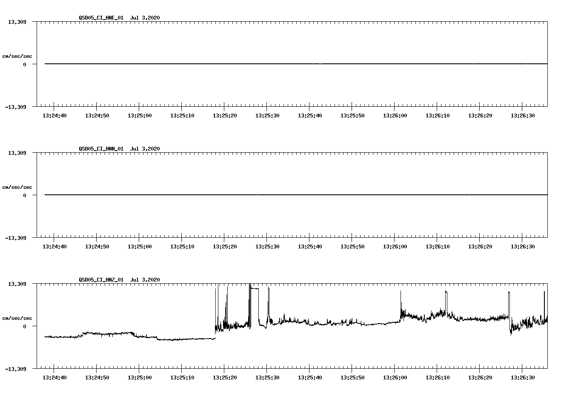Select the -13.309 lower limit of HNZ plot
The width and height of the screenshot is (578, 393).
(x=16, y=369)
